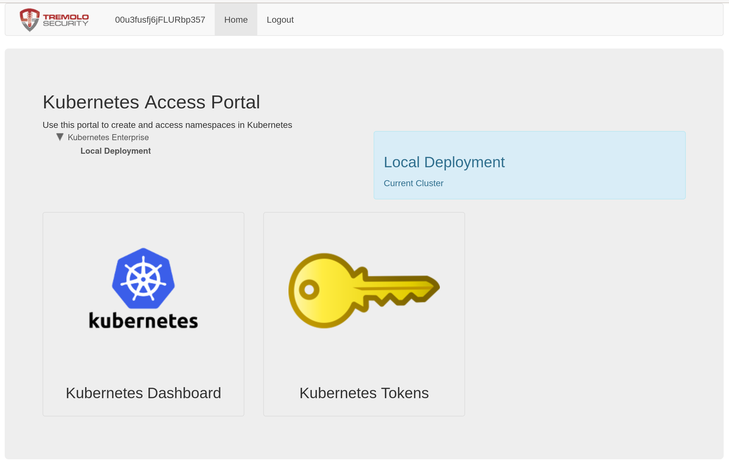Click the Local Deployment heading in the blue panel
729x470 pixels.
(x=444, y=162)
